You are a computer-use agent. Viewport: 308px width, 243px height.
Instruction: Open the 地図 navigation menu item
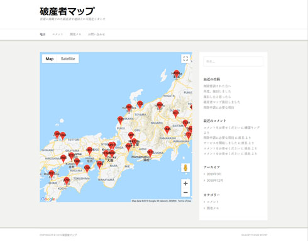[43, 35]
